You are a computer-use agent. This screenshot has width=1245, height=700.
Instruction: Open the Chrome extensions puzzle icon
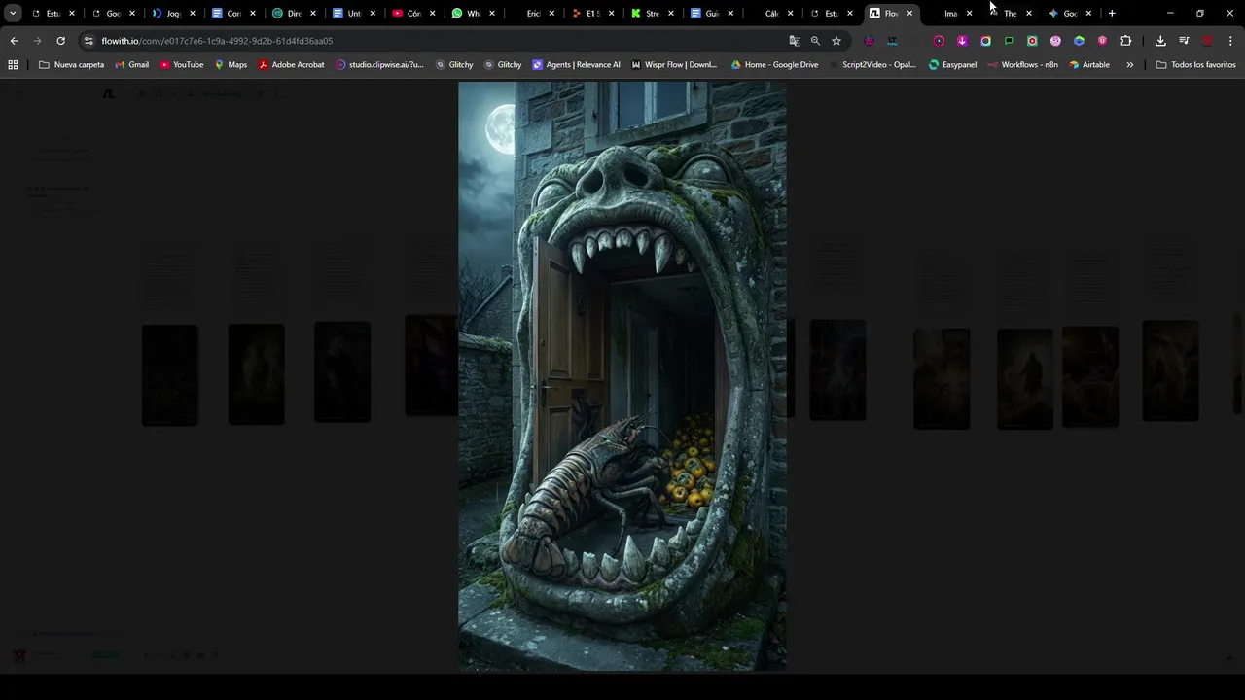[x=1125, y=41]
